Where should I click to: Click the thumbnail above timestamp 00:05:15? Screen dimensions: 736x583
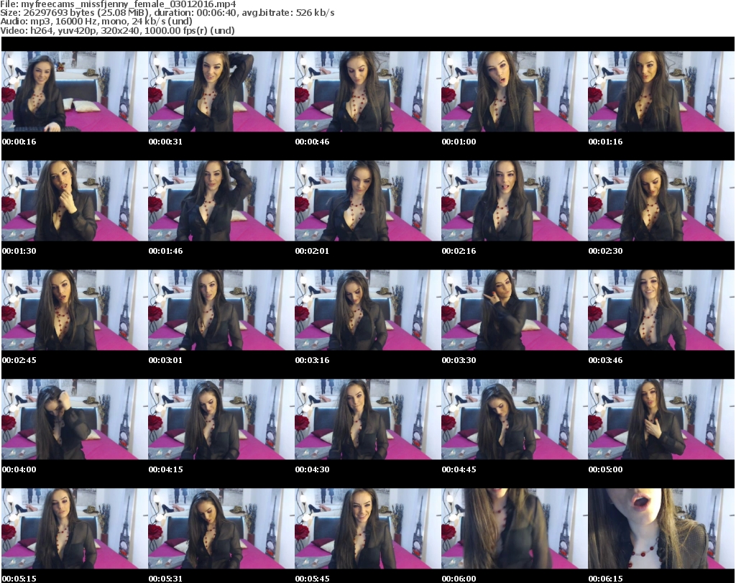(x=75, y=528)
